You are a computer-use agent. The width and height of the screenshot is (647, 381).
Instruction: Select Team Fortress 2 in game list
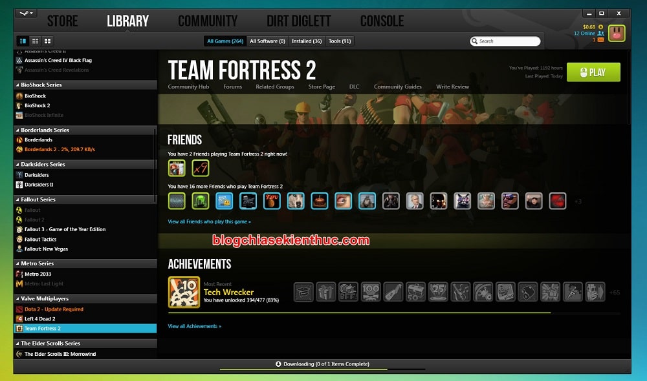(x=85, y=328)
